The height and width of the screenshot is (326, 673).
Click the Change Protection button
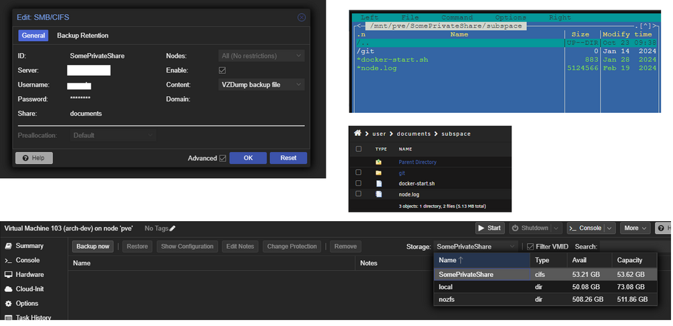pyautogui.click(x=292, y=246)
